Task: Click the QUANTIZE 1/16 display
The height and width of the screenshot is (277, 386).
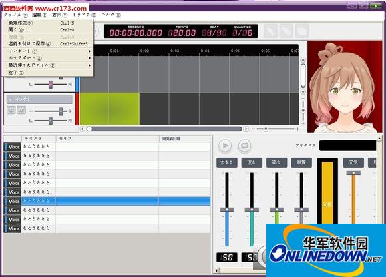Action: tap(242, 33)
